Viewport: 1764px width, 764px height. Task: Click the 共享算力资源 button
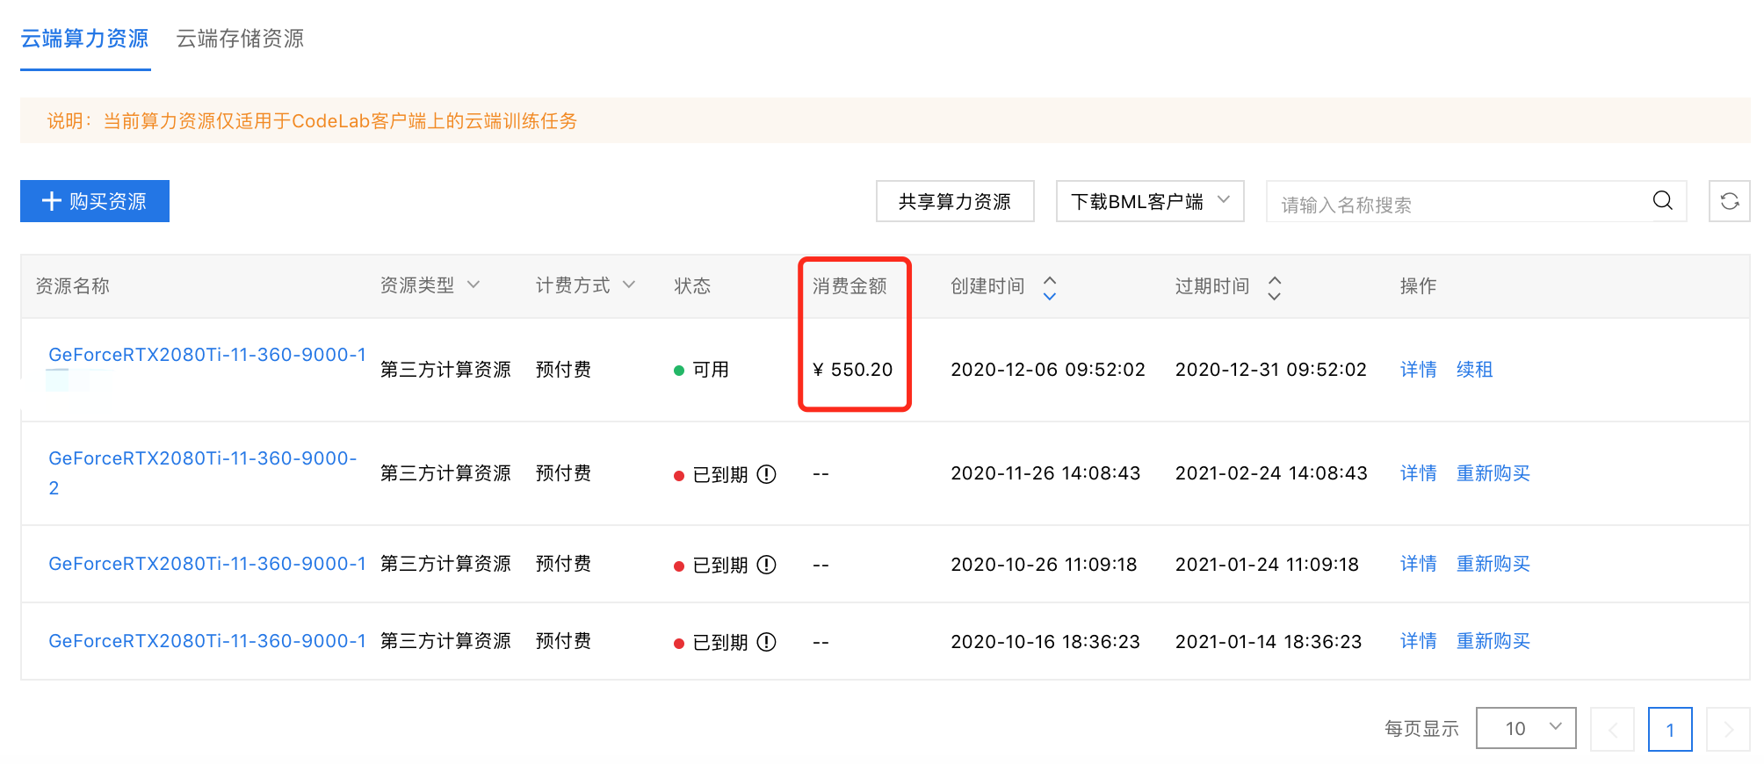click(955, 201)
